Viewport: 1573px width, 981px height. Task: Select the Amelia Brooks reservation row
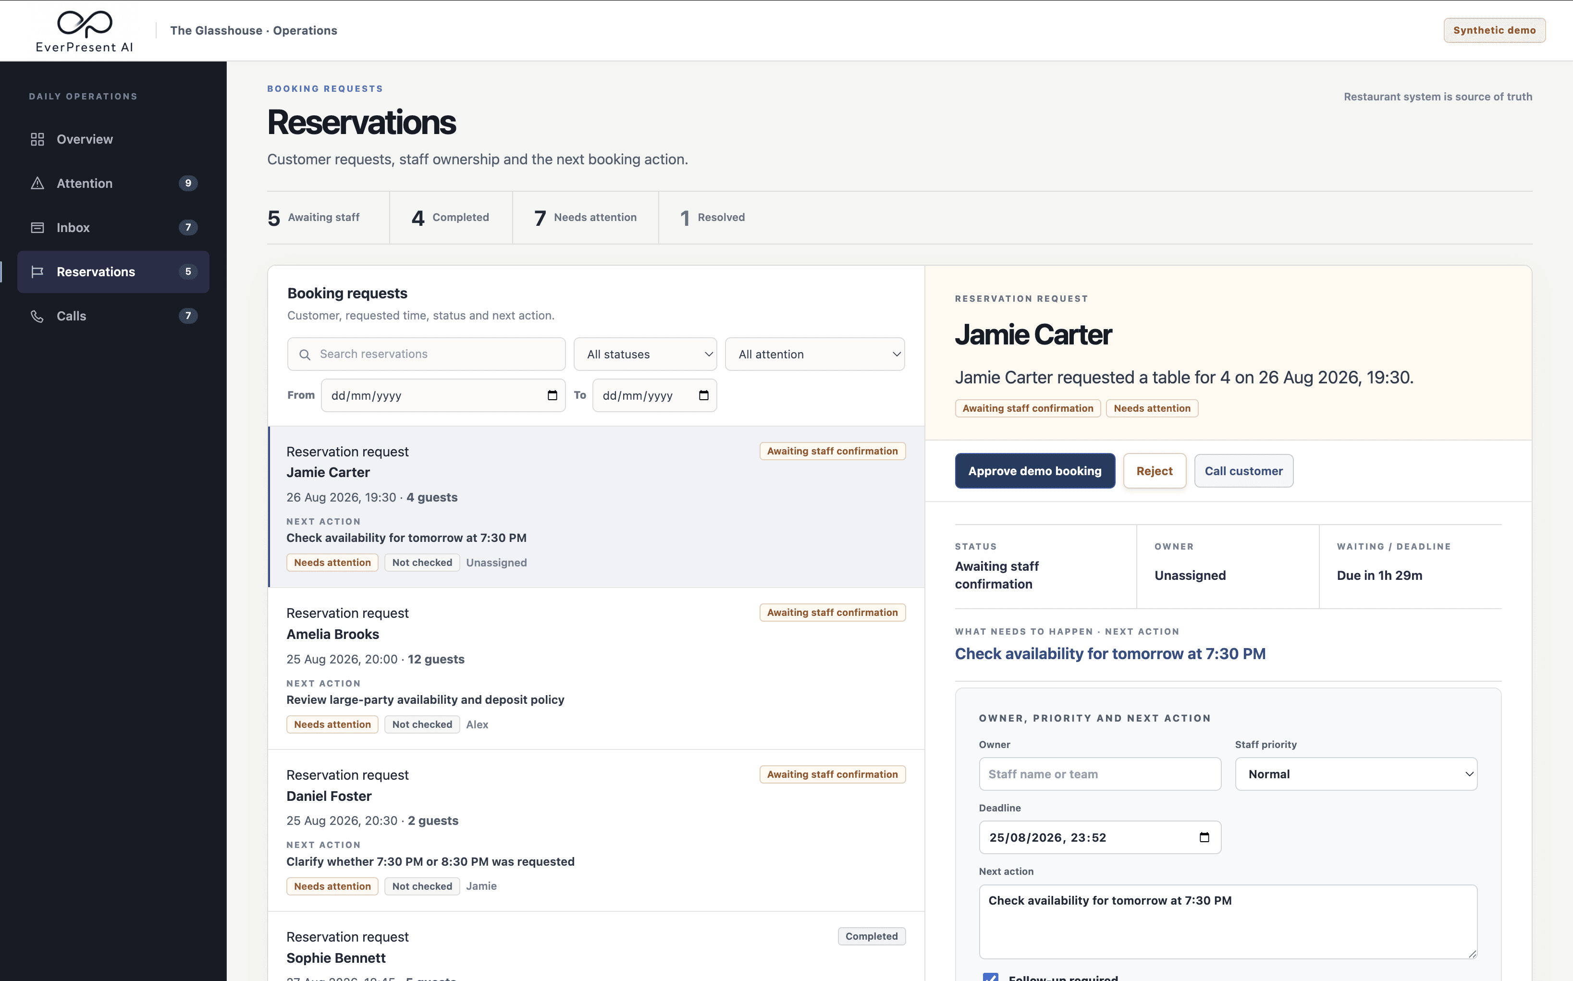coord(596,668)
